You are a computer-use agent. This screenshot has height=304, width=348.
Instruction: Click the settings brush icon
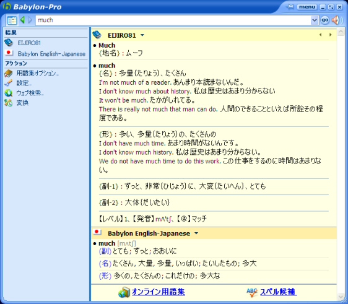(9, 83)
